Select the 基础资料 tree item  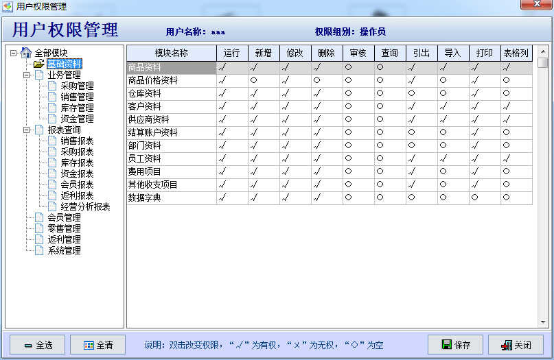coord(65,64)
